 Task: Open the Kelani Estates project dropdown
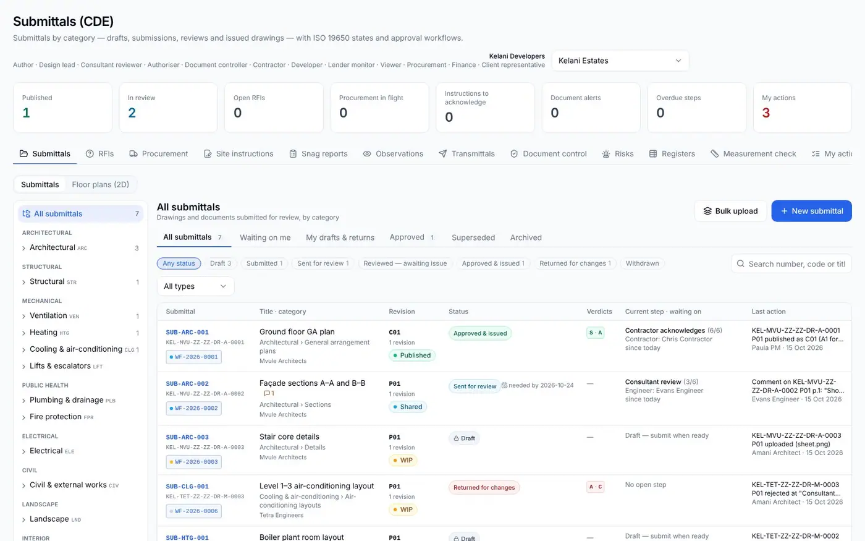620,61
